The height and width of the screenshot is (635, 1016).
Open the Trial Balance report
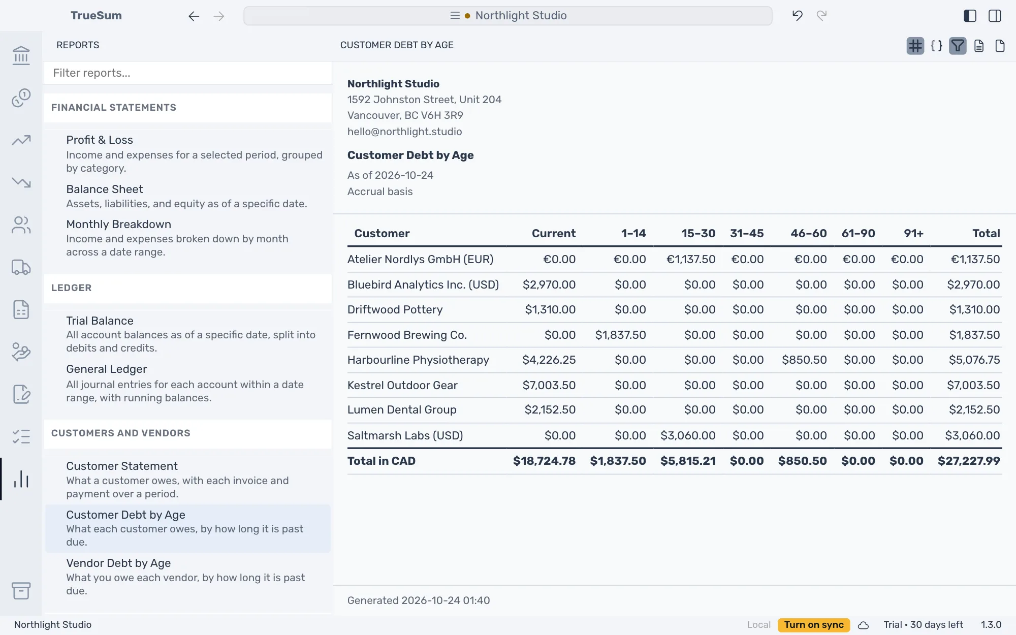click(x=188, y=334)
